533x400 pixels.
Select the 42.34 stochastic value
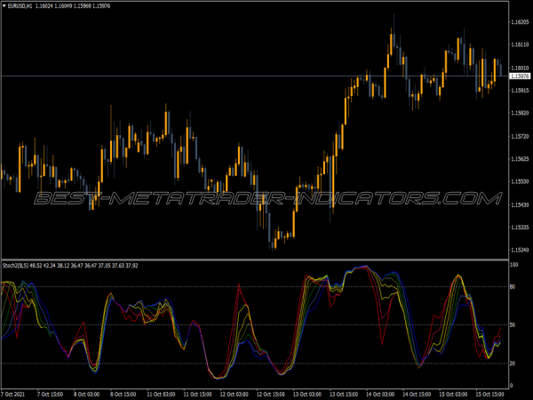tap(50, 266)
